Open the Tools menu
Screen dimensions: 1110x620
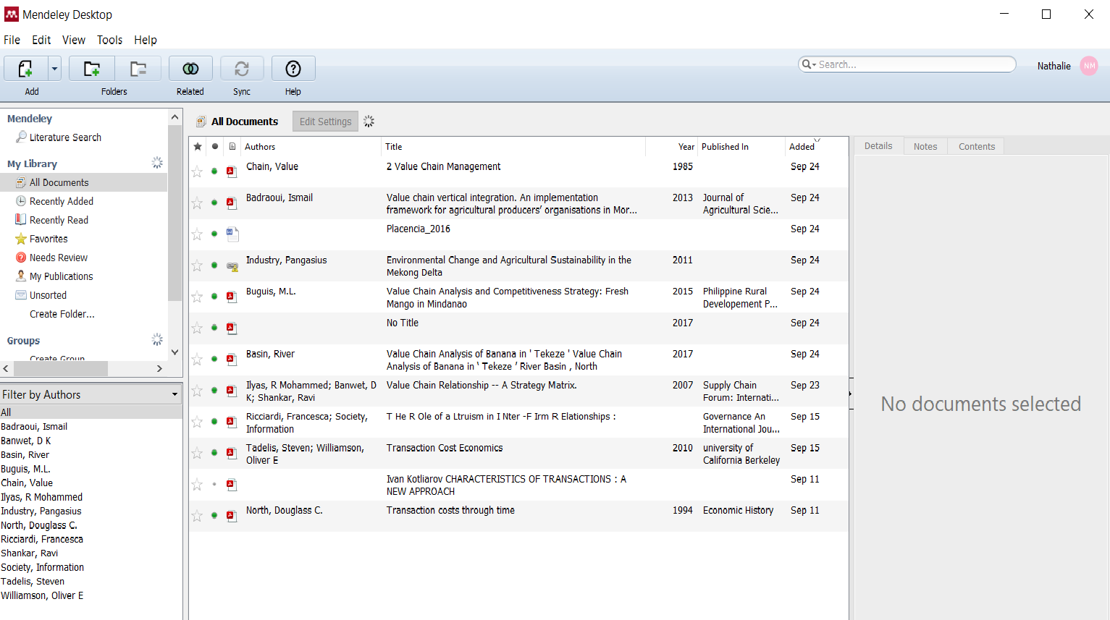[x=109, y=40]
